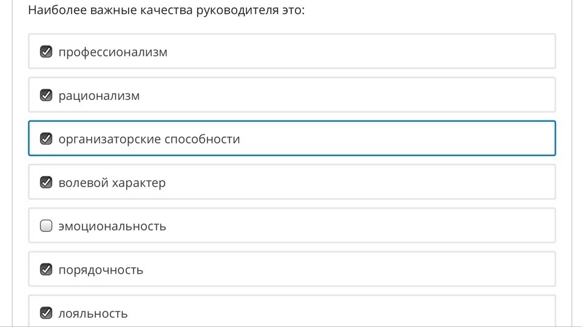Image resolution: width=582 pixels, height=327 pixels.
Task: Click the организаторские способности label text
Action: [x=149, y=139]
